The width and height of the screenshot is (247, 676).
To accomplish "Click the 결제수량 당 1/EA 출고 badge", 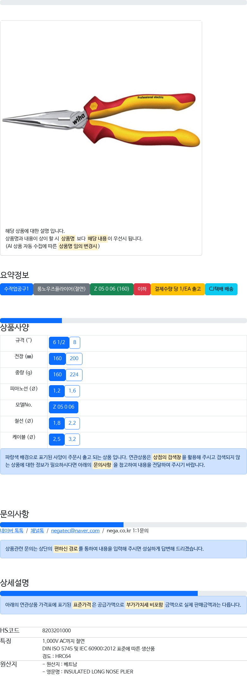I will click(x=178, y=289).
